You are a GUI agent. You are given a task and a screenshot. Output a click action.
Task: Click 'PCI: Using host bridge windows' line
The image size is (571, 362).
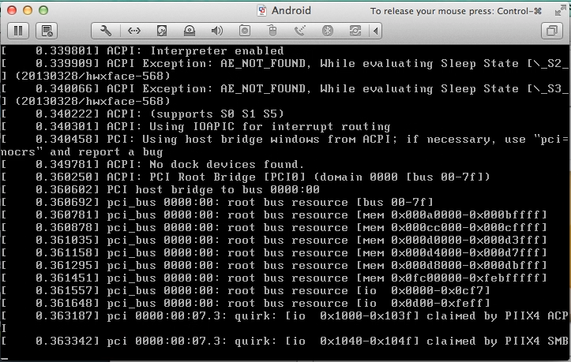pos(284,140)
